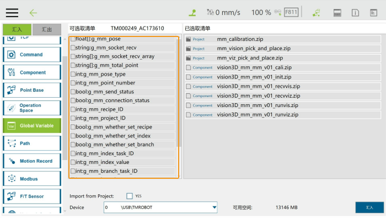Check int:g_mm_index_value variable
This screenshot has height=218, width=386.
[x=73, y=162]
